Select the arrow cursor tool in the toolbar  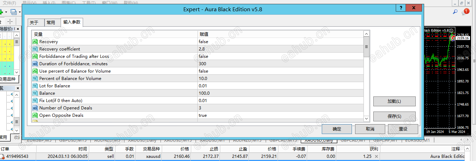[1, 21]
